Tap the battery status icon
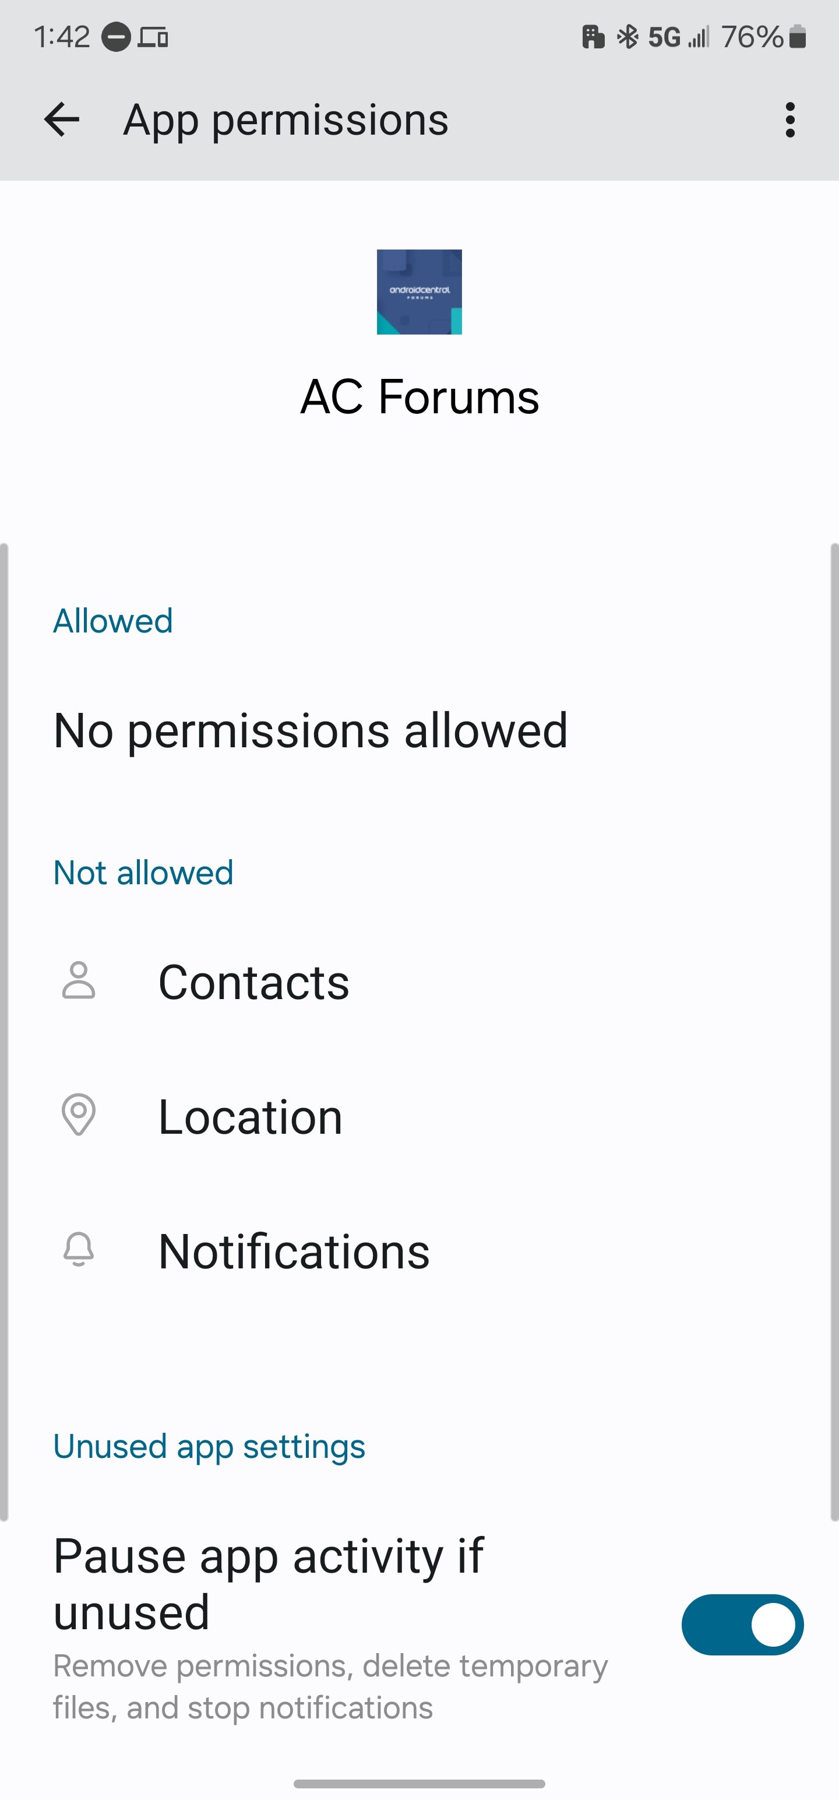 (x=798, y=36)
